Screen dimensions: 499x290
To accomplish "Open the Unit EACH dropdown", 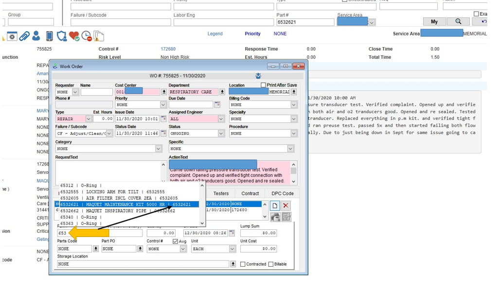I will [232, 249].
